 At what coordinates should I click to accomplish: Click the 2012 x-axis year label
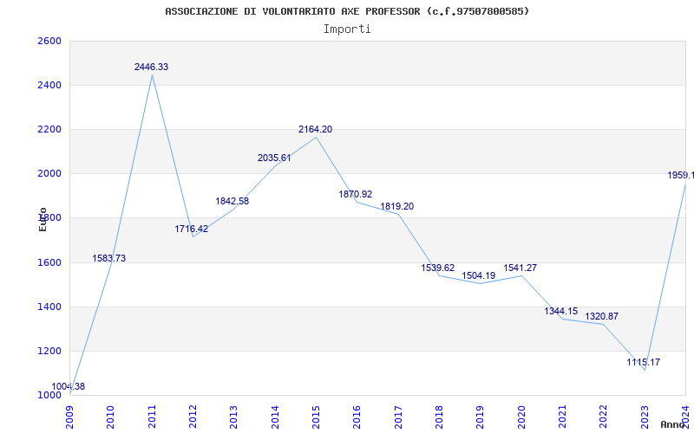coord(193,417)
